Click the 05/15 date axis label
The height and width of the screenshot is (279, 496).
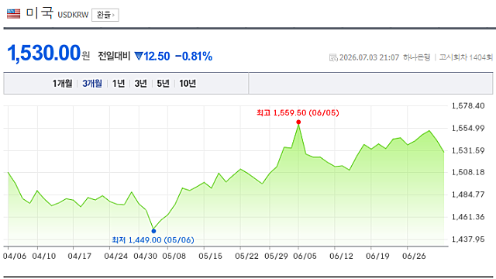[x=210, y=257]
